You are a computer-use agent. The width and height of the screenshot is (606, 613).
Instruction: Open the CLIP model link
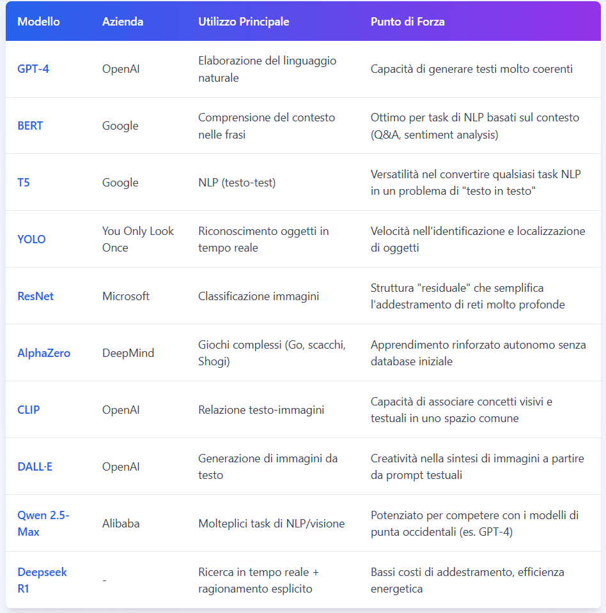pyautogui.click(x=29, y=410)
